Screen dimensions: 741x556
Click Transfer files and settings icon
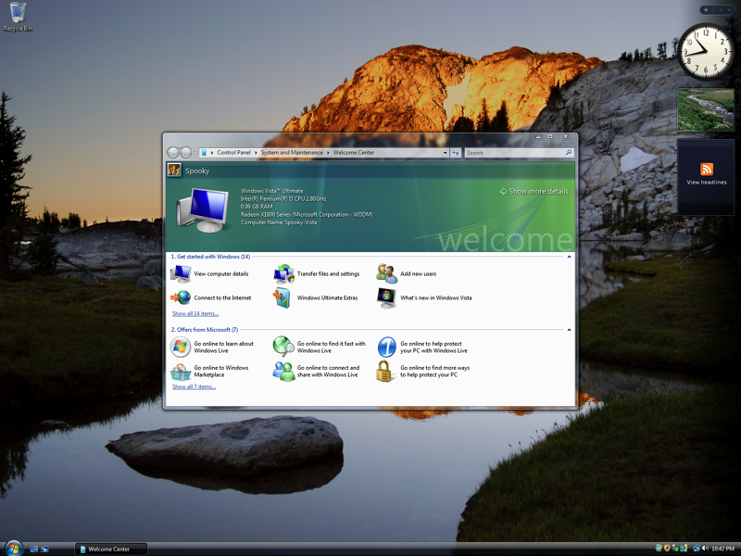[x=283, y=273]
